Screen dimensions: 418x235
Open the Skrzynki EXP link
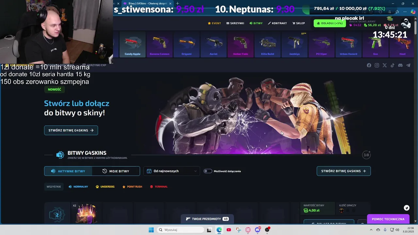tap(94, 65)
